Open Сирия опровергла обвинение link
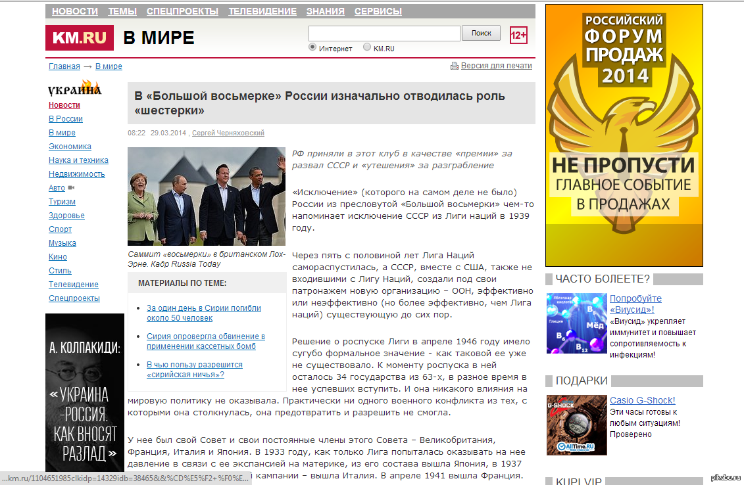 pos(205,341)
